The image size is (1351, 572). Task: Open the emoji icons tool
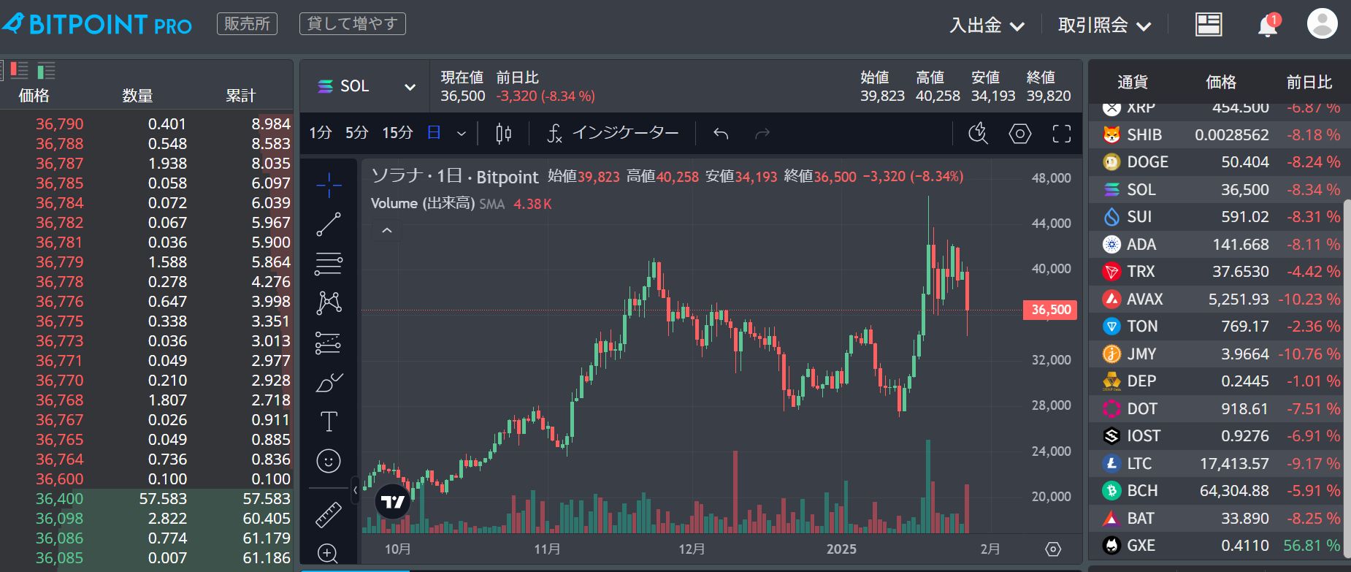click(329, 461)
